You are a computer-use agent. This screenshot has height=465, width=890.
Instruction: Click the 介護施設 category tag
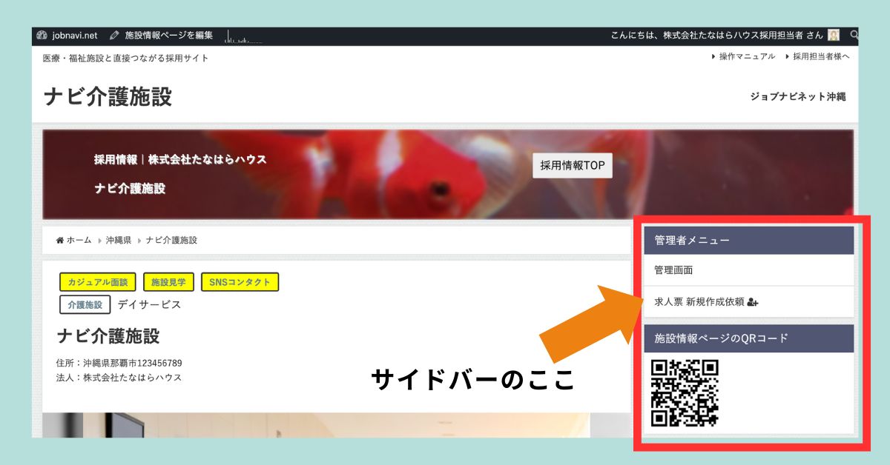click(x=85, y=304)
